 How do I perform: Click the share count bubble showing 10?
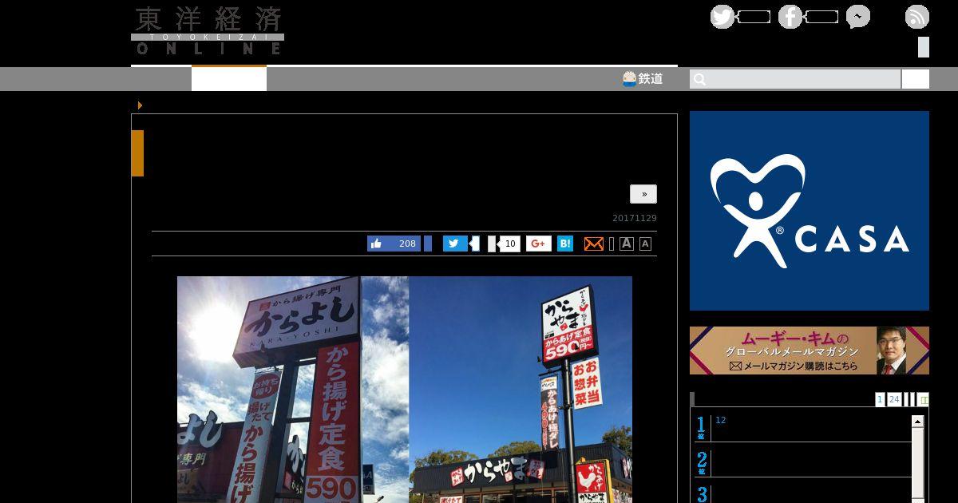[x=509, y=244]
